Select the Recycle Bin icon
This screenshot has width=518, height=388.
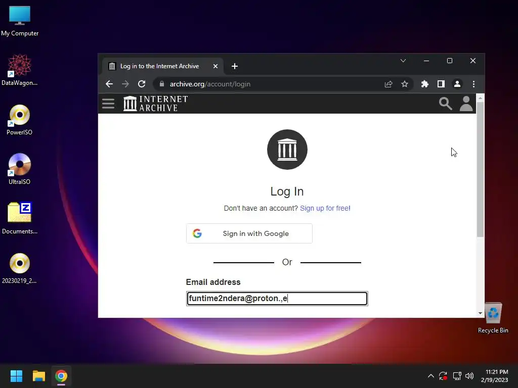(x=493, y=317)
